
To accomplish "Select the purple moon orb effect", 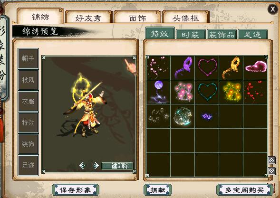I will coord(158,92).
